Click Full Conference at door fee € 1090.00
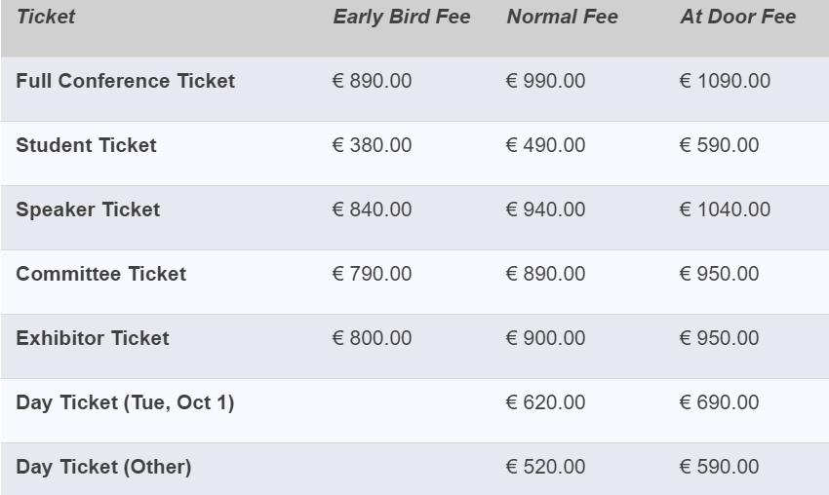 [x=725, y=81]
